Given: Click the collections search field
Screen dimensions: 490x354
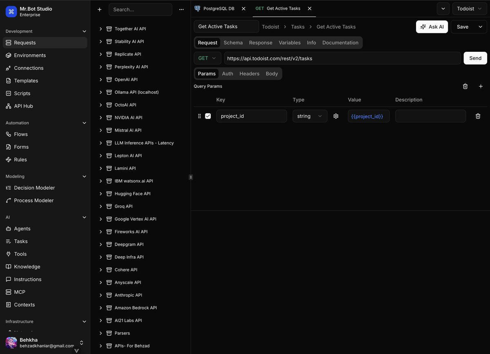Looking at the screenshot, I should click(140, 9).
